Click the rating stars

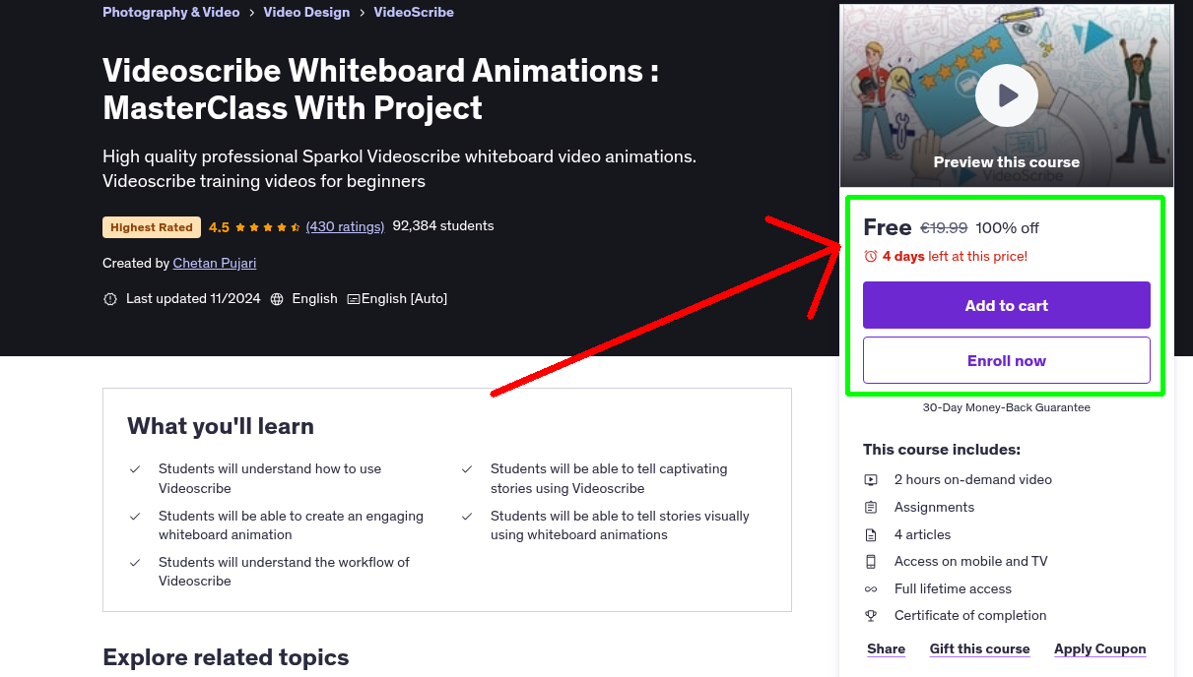coord(268,227)
